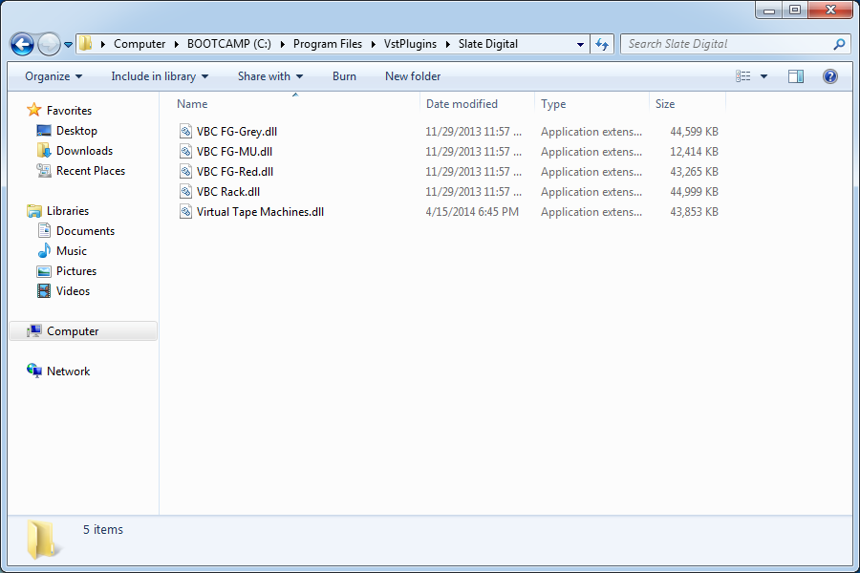860x573 pixels.
Task: Open the recent pages history dropdown
Action: coord(68,45)
